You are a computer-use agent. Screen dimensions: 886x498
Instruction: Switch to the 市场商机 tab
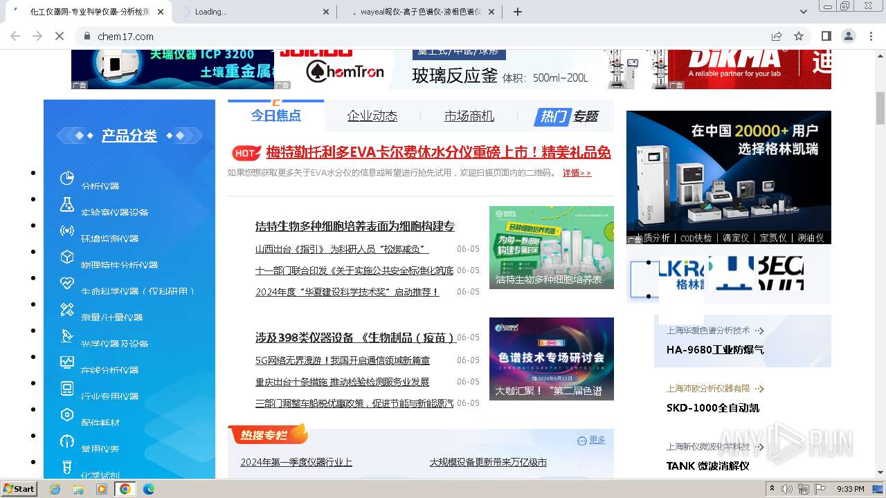(x=469, y=116)
